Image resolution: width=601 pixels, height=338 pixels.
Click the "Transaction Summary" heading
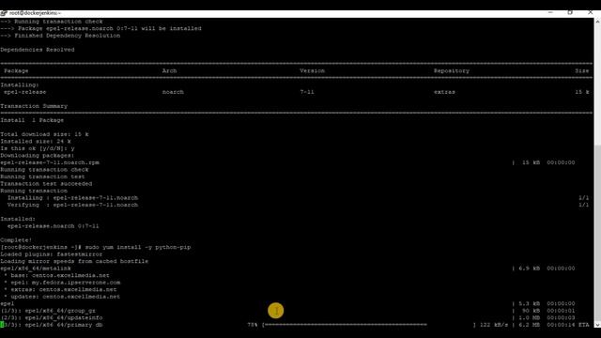coord(34,106)
